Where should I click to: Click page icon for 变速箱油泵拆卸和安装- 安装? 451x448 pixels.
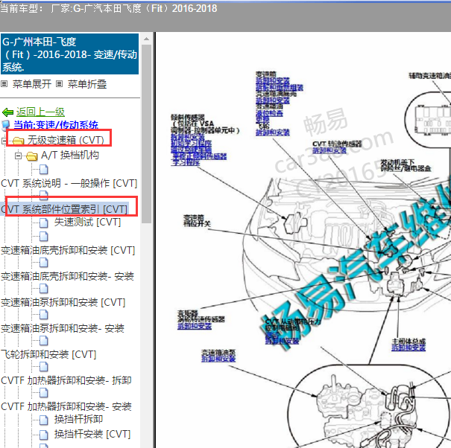click(x=44, y=315)
